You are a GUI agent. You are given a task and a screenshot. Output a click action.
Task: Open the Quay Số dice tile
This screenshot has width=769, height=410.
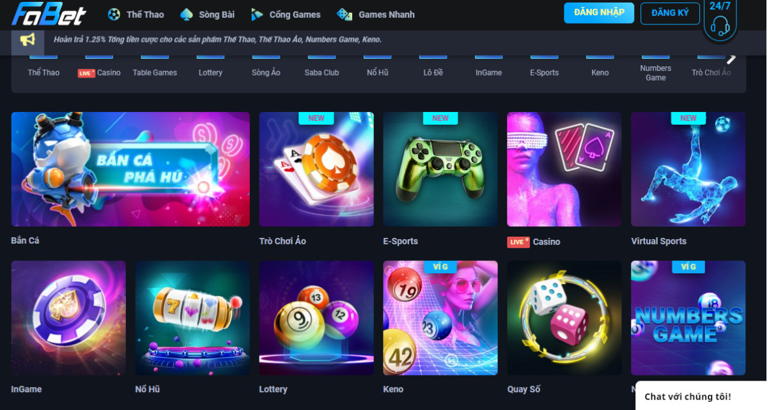pos(564,318)
